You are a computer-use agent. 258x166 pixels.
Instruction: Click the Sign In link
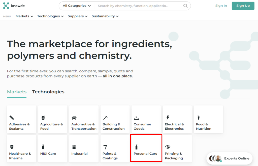tap(221, 6)
